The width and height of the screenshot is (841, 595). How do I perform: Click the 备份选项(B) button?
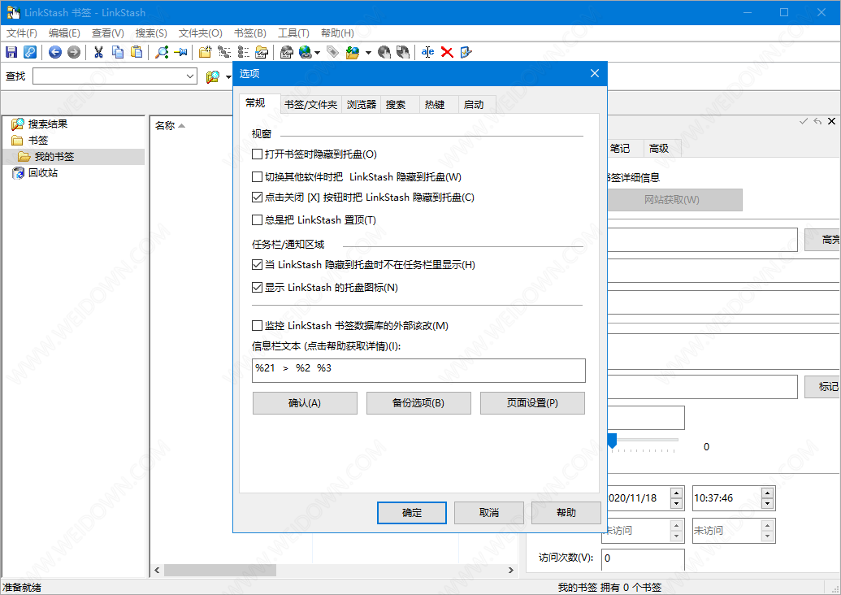pyautogui.click(x=418, y=403)
